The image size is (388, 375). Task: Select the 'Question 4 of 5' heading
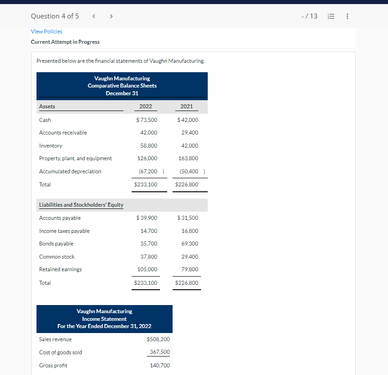click(x=55, y=16)
